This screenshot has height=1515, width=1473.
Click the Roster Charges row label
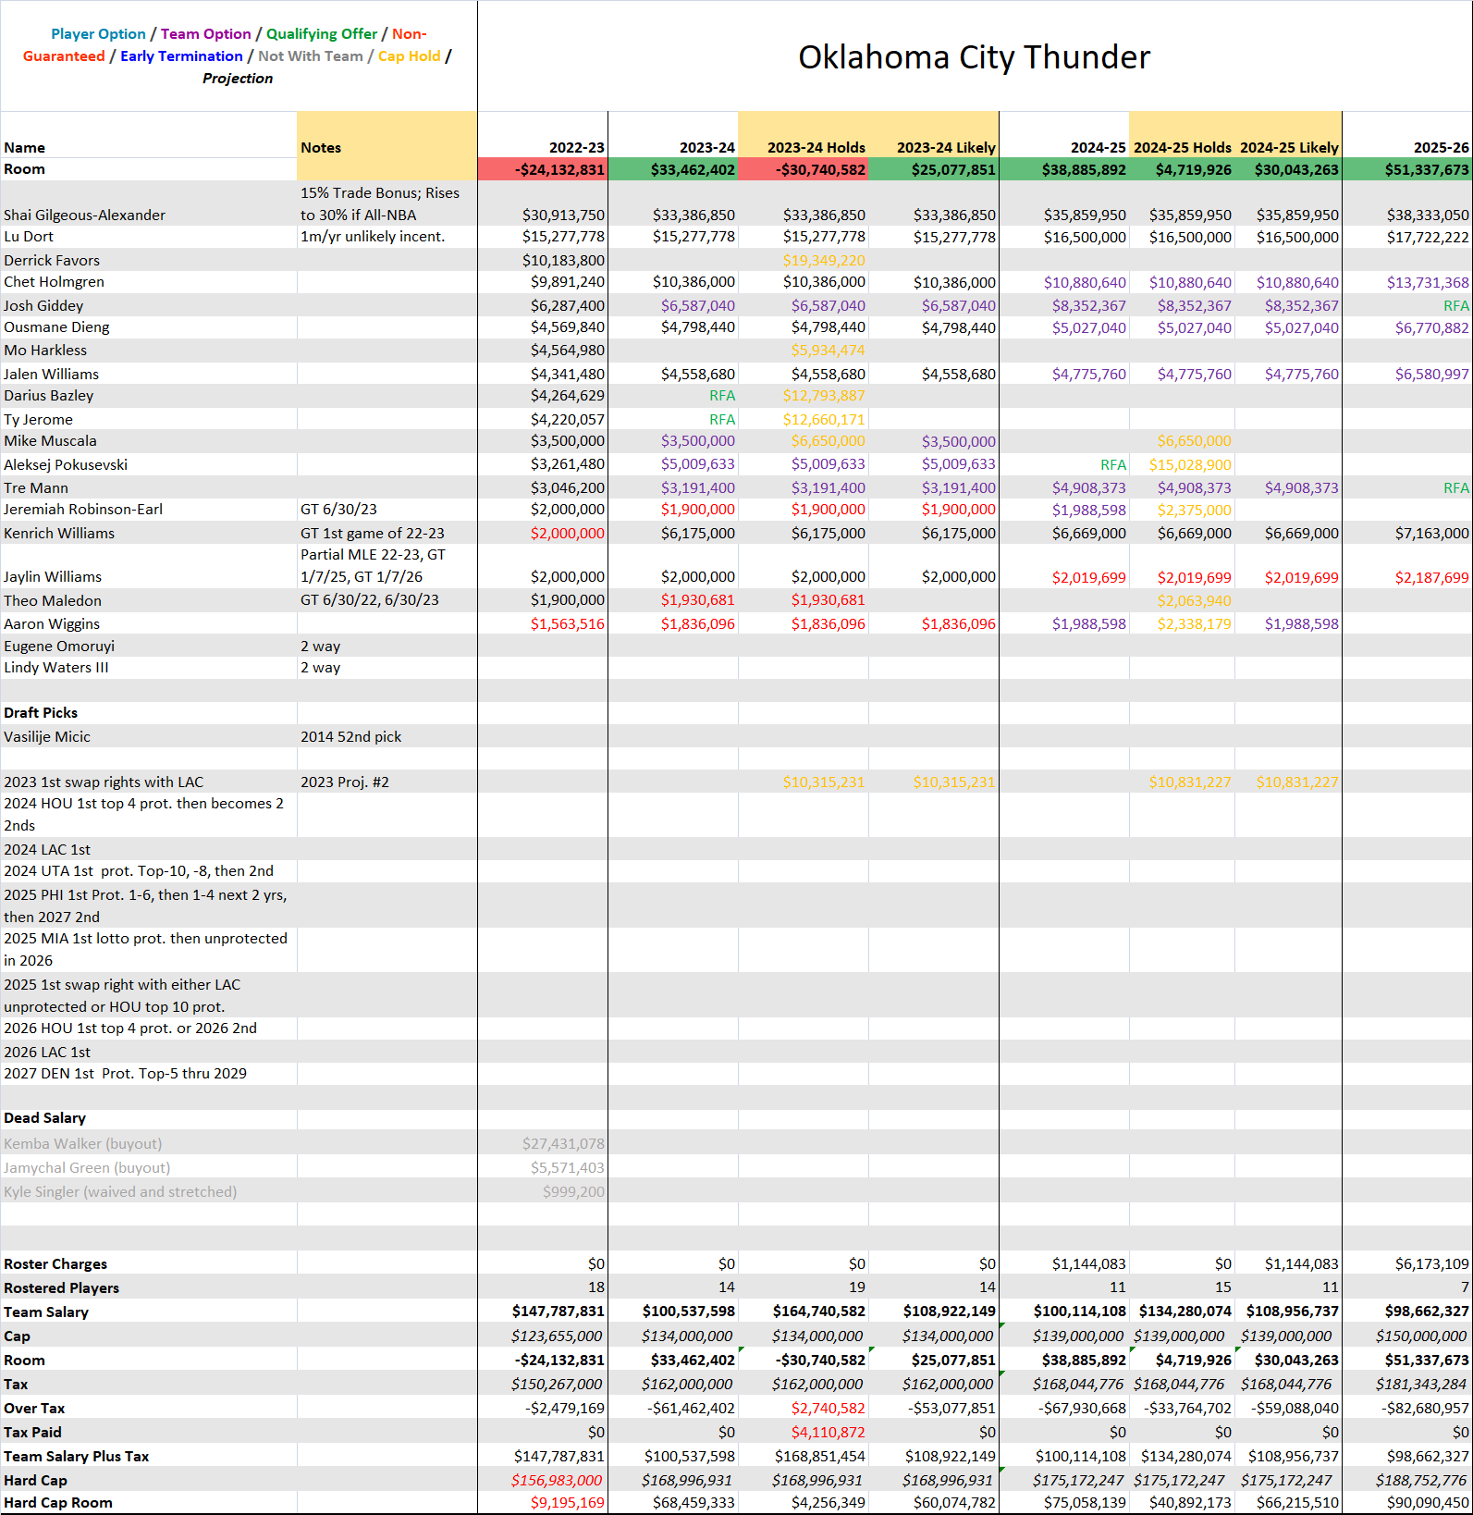[55, 1264]
